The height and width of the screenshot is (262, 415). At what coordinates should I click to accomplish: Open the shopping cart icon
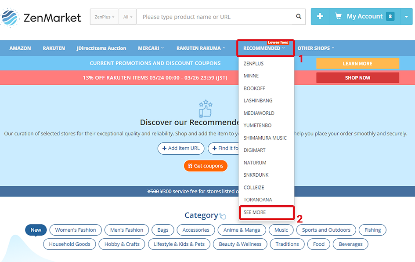pos(338,16)
